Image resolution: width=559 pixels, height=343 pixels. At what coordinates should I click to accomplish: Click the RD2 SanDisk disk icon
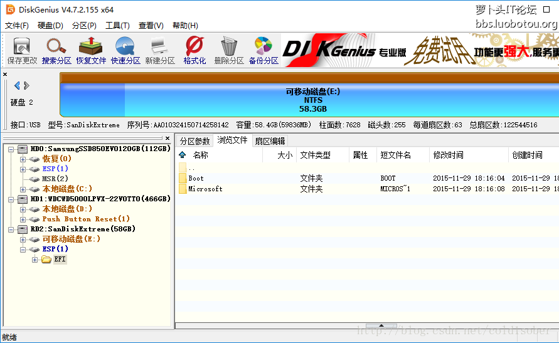click(x=23, y=229)
